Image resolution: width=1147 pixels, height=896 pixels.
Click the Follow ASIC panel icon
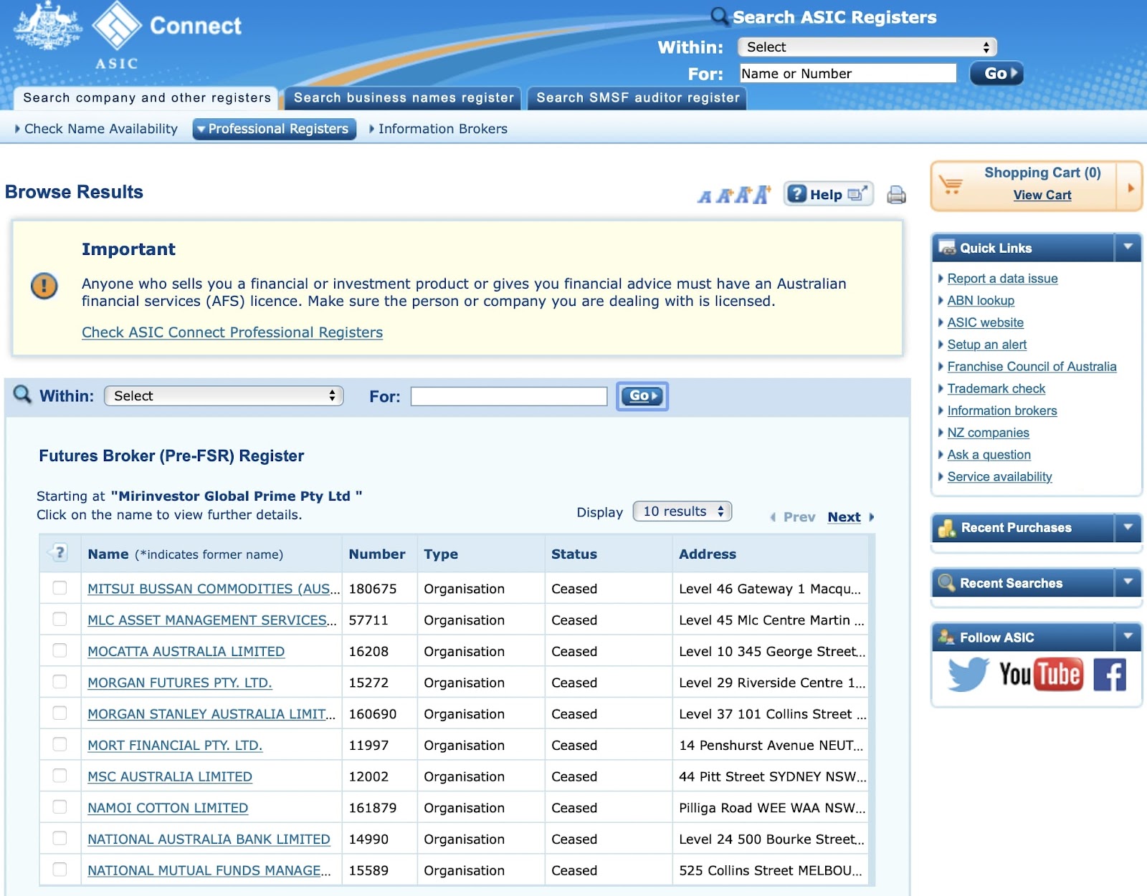coord(946,637)
